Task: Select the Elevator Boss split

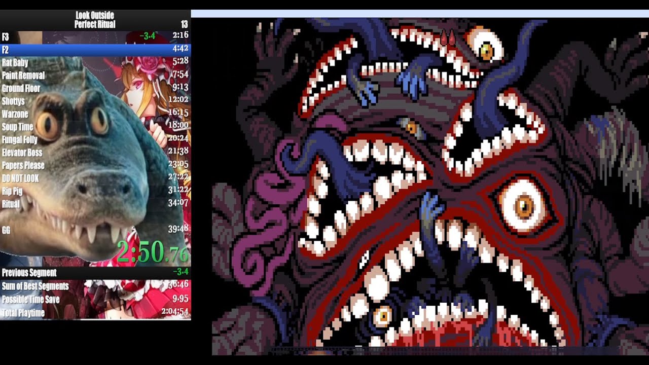Action: coord(95,152)
